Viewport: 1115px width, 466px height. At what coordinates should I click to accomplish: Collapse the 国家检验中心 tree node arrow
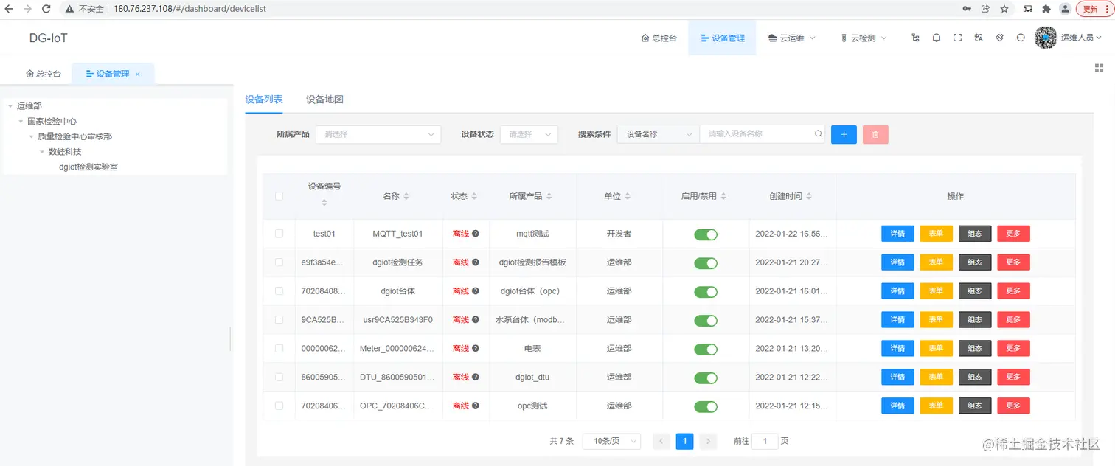[x=21, y=122]
